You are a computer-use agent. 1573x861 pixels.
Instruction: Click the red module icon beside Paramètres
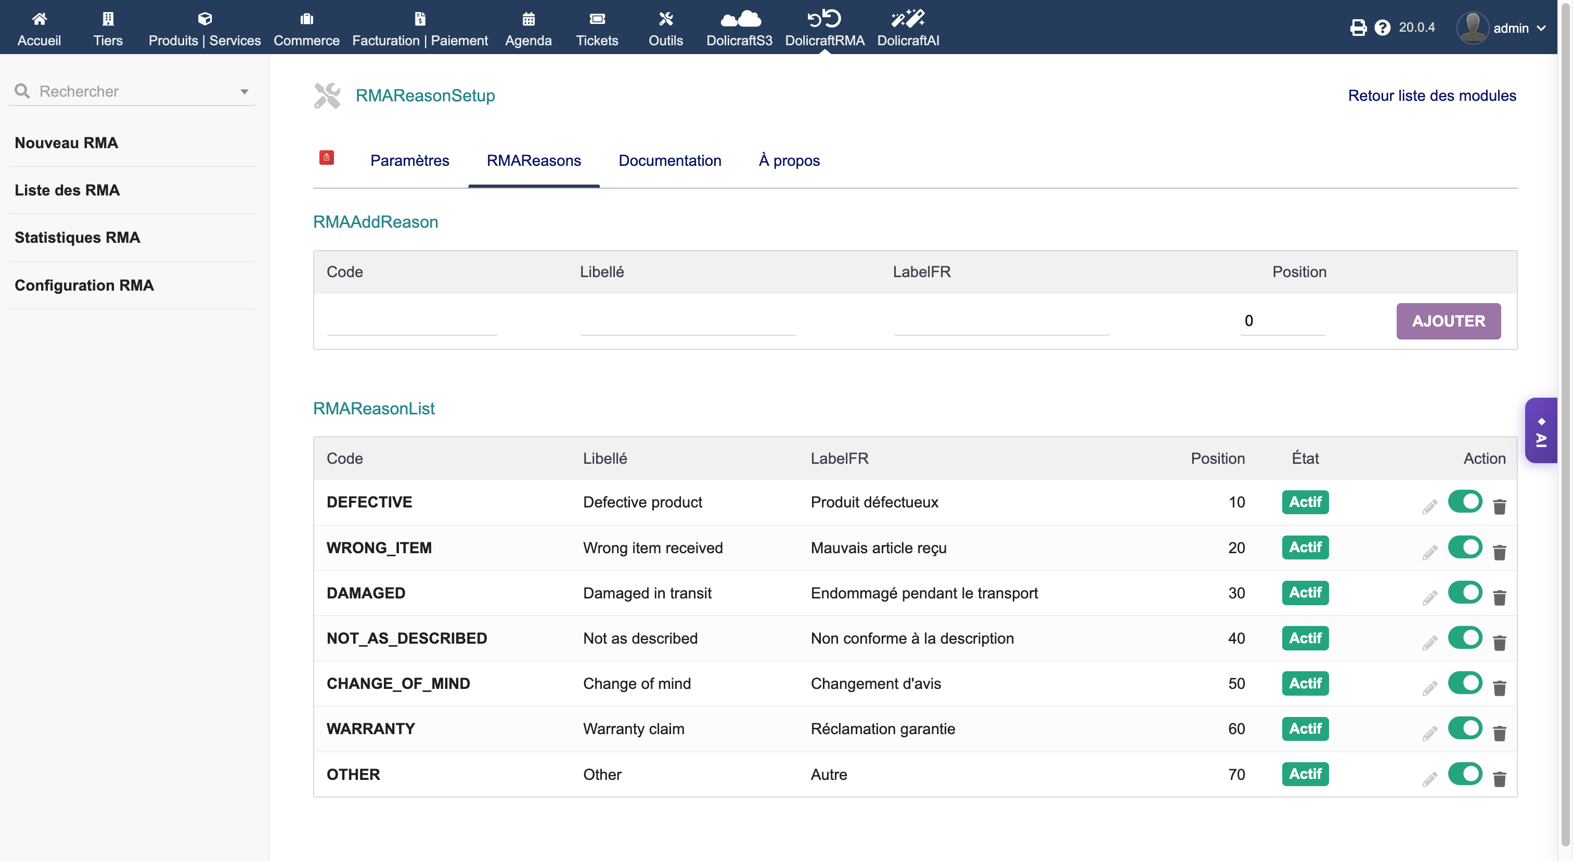[327, 158]
